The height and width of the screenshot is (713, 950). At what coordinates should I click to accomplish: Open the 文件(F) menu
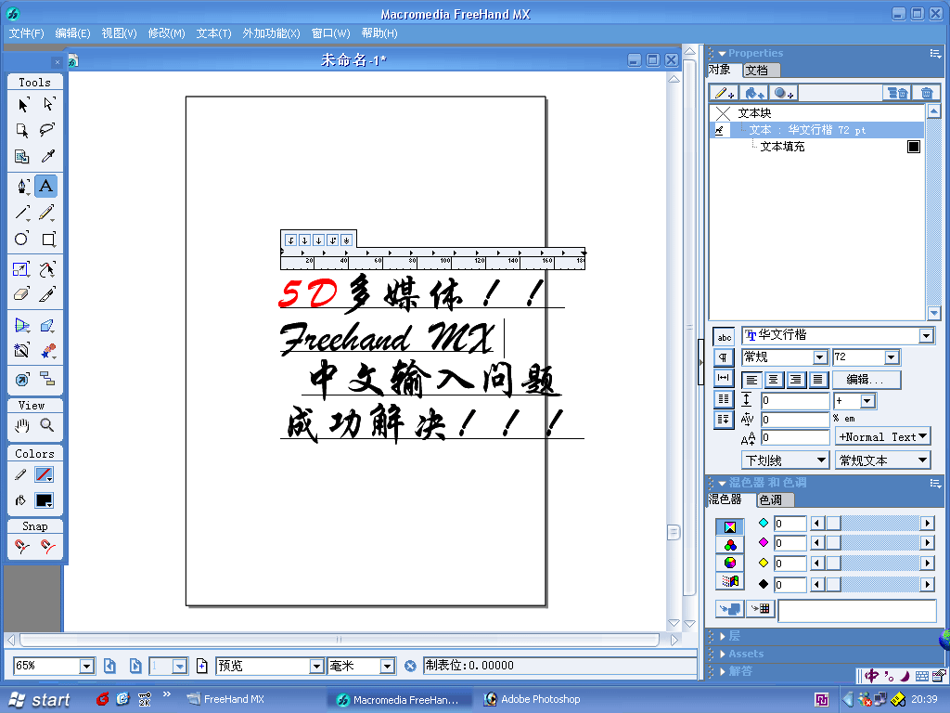[x=26, y=33]
